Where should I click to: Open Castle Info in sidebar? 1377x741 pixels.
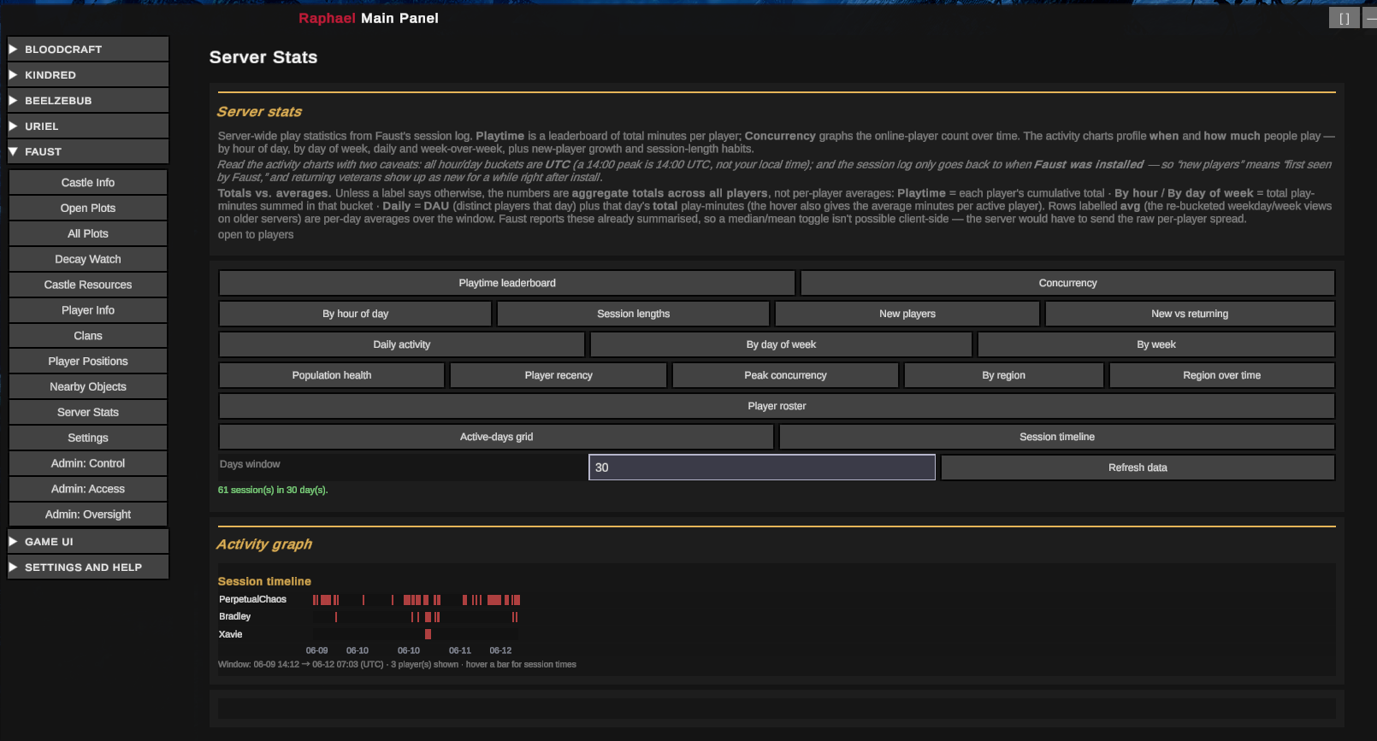pyautogui.click(x=88, y=182)
